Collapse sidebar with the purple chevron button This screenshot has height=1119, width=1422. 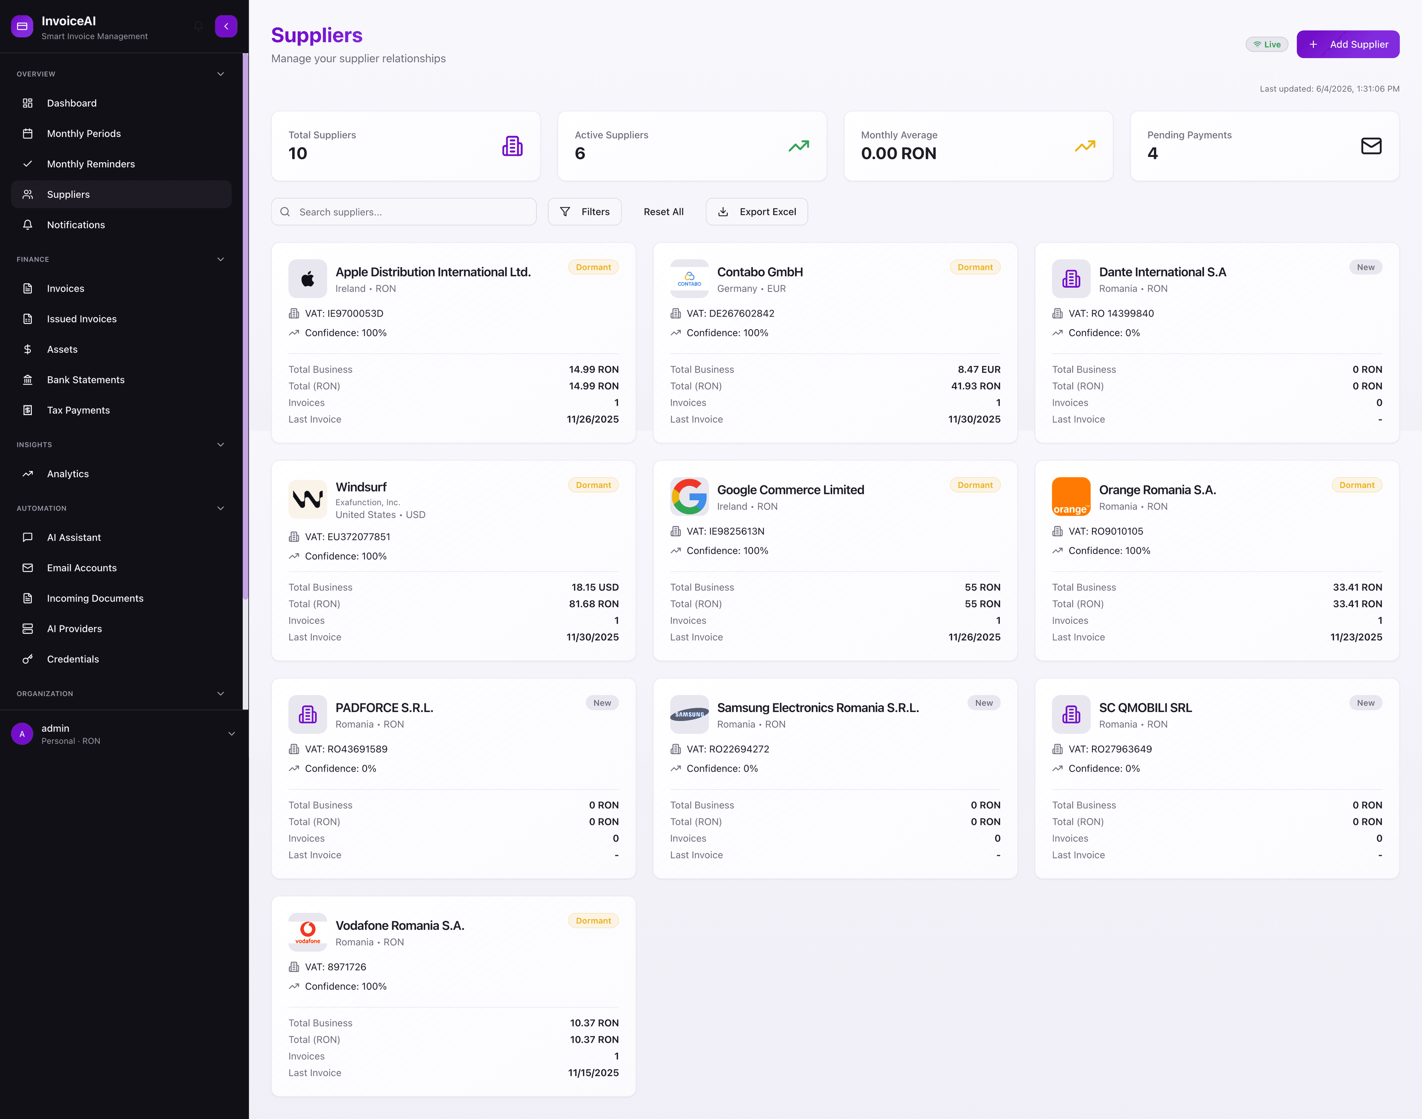click(226, 26)
